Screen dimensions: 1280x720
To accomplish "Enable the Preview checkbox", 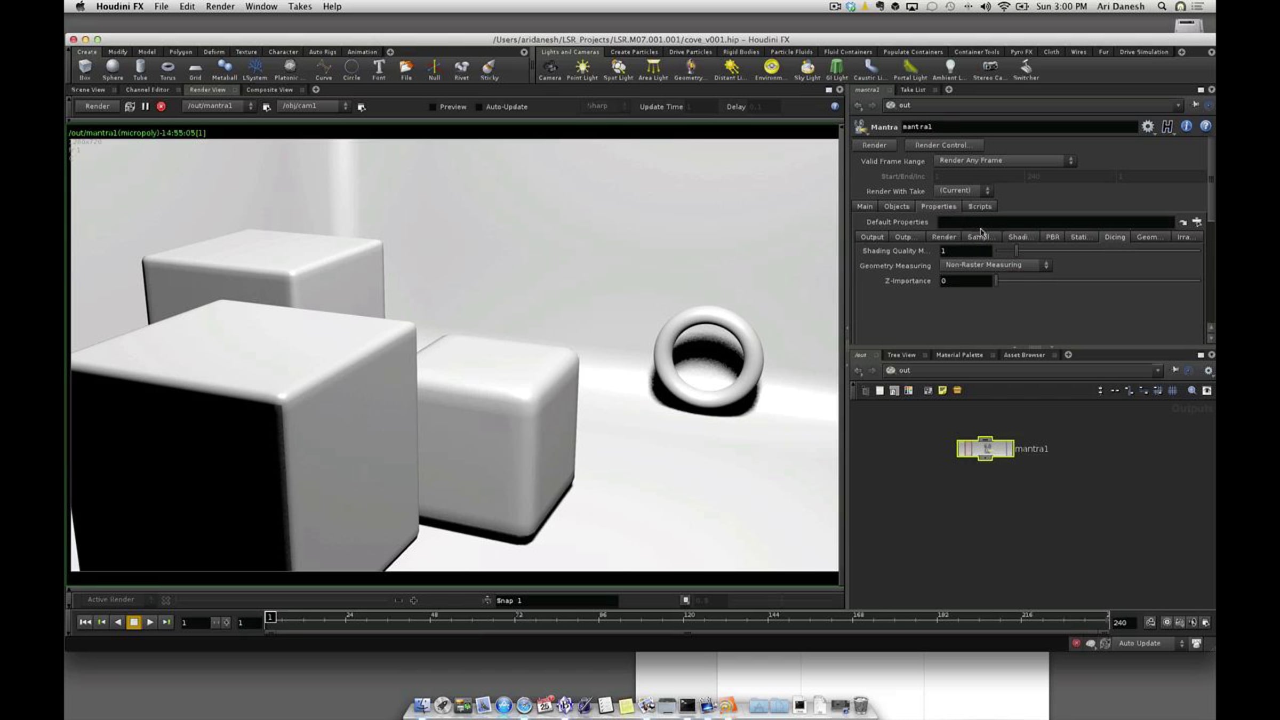I will pyautogui.click(x=433, y=107).
